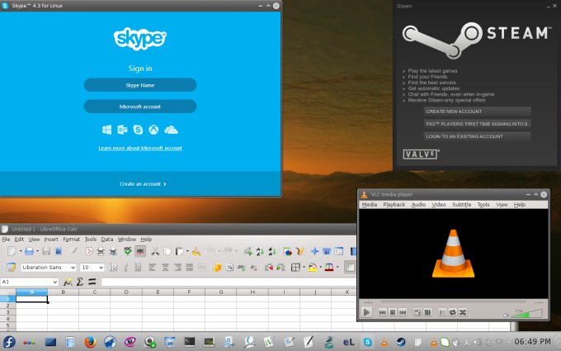The image size is (561, 351).
Task: Click the Cut scissors icon in Calc
Action: pos(153,251)
